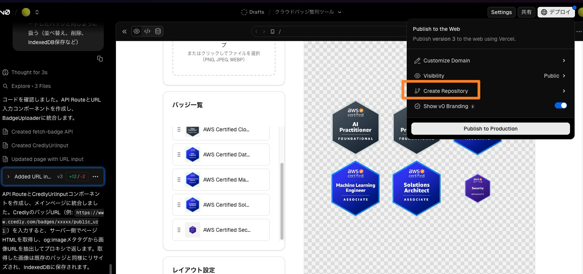Copy the chat message with the copy icon
583x274 pixels.
(x=100, y=59)
